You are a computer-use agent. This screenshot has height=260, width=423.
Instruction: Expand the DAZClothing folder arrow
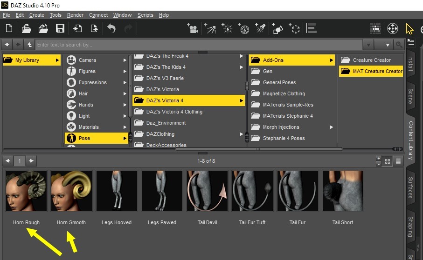click(242, 134)
